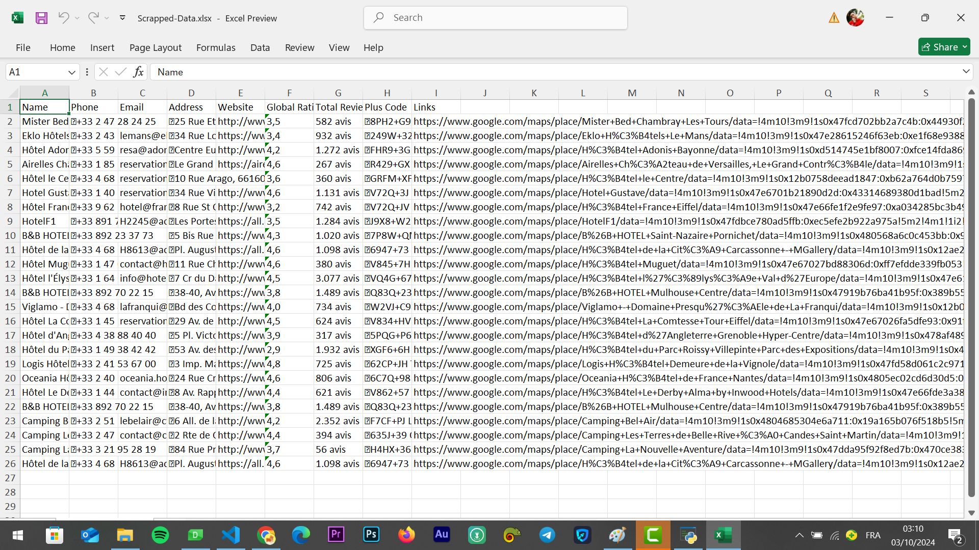The height and width of the screenshot is (550, 979).
Task: Select column A header
Action: (44, 93)
